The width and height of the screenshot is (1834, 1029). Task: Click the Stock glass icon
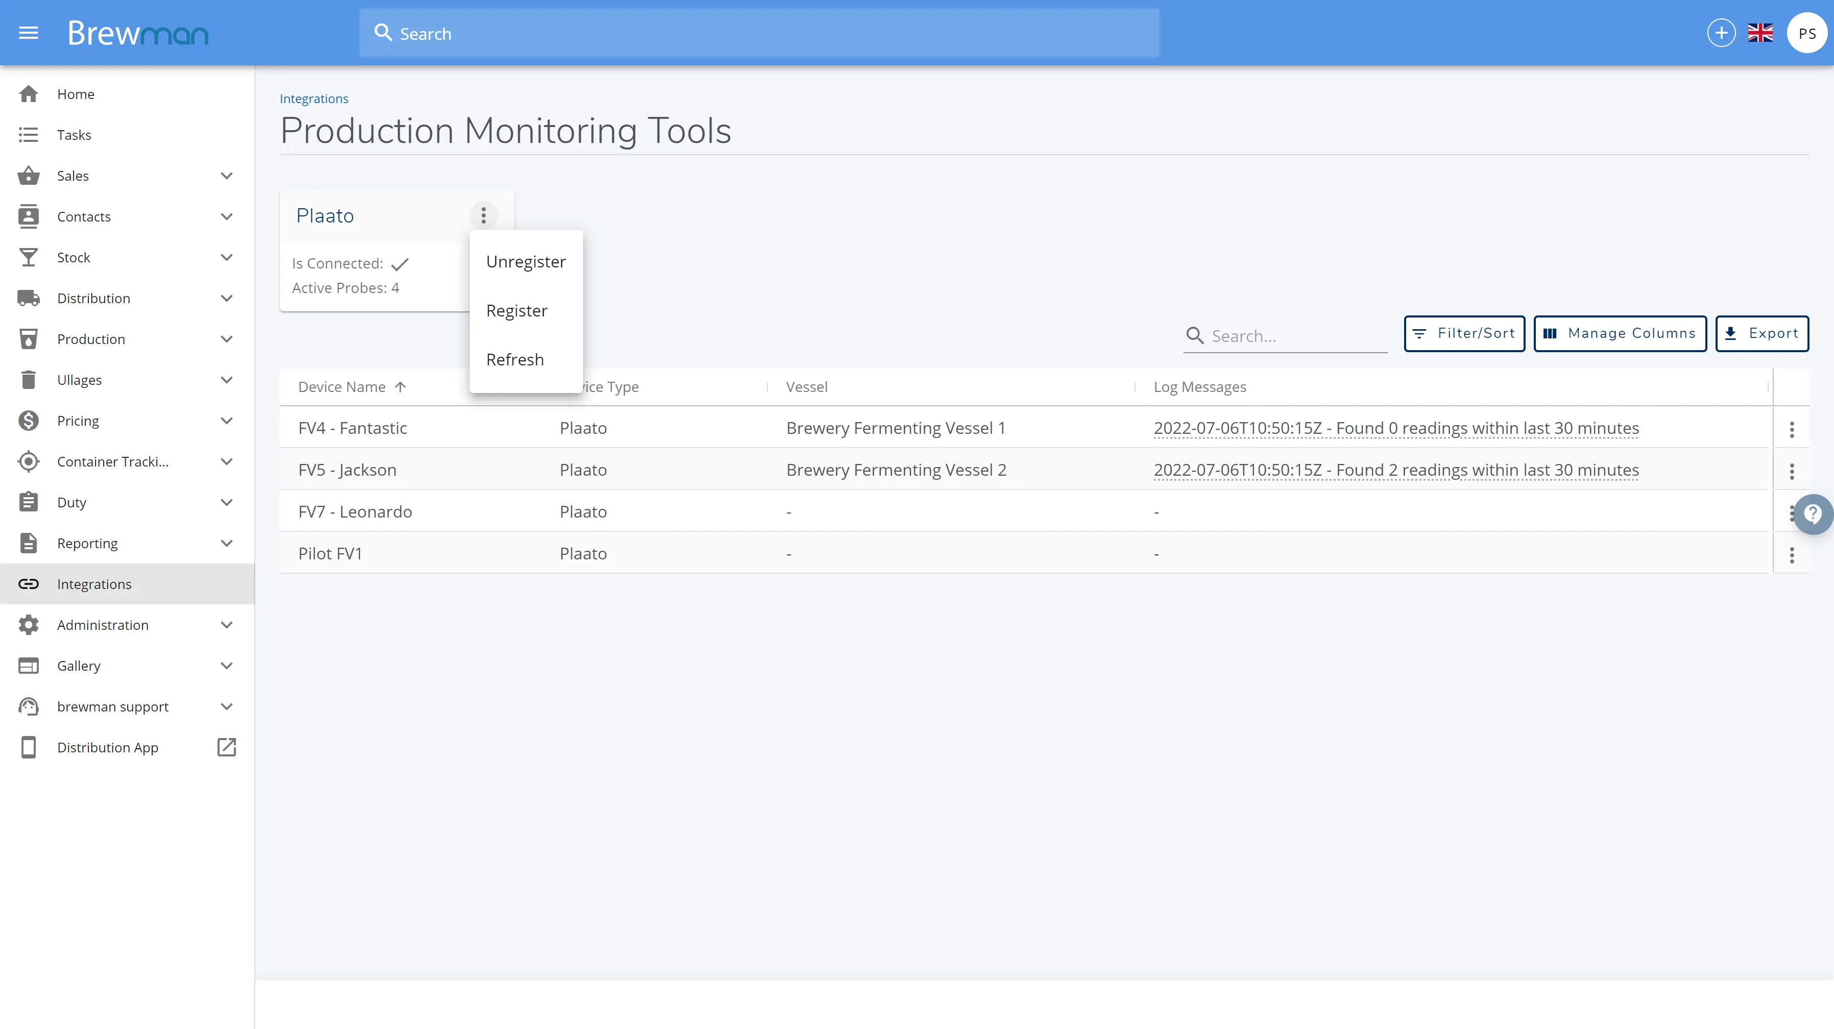point(29,258)
